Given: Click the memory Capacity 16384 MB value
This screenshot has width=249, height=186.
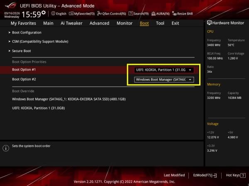Looking at the screenshot, I should [x=234, y=98].
